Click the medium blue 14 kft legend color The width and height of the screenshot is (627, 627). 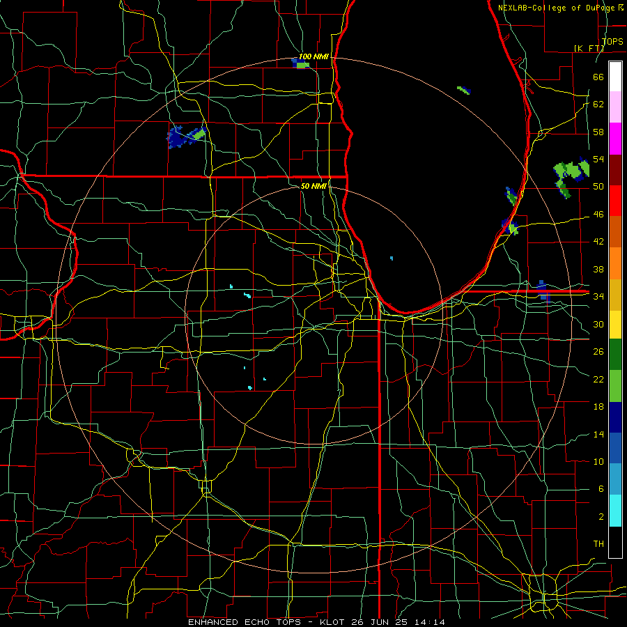click(x=615, y=448)
